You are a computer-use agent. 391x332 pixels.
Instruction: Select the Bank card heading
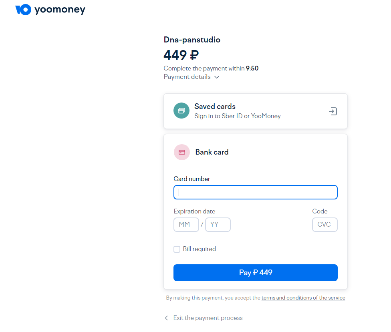point(212,152)
